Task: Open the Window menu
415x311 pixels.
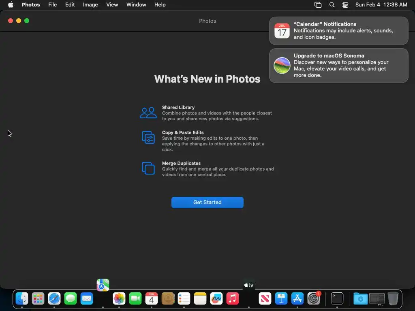Action: click(x=136, y=5)
